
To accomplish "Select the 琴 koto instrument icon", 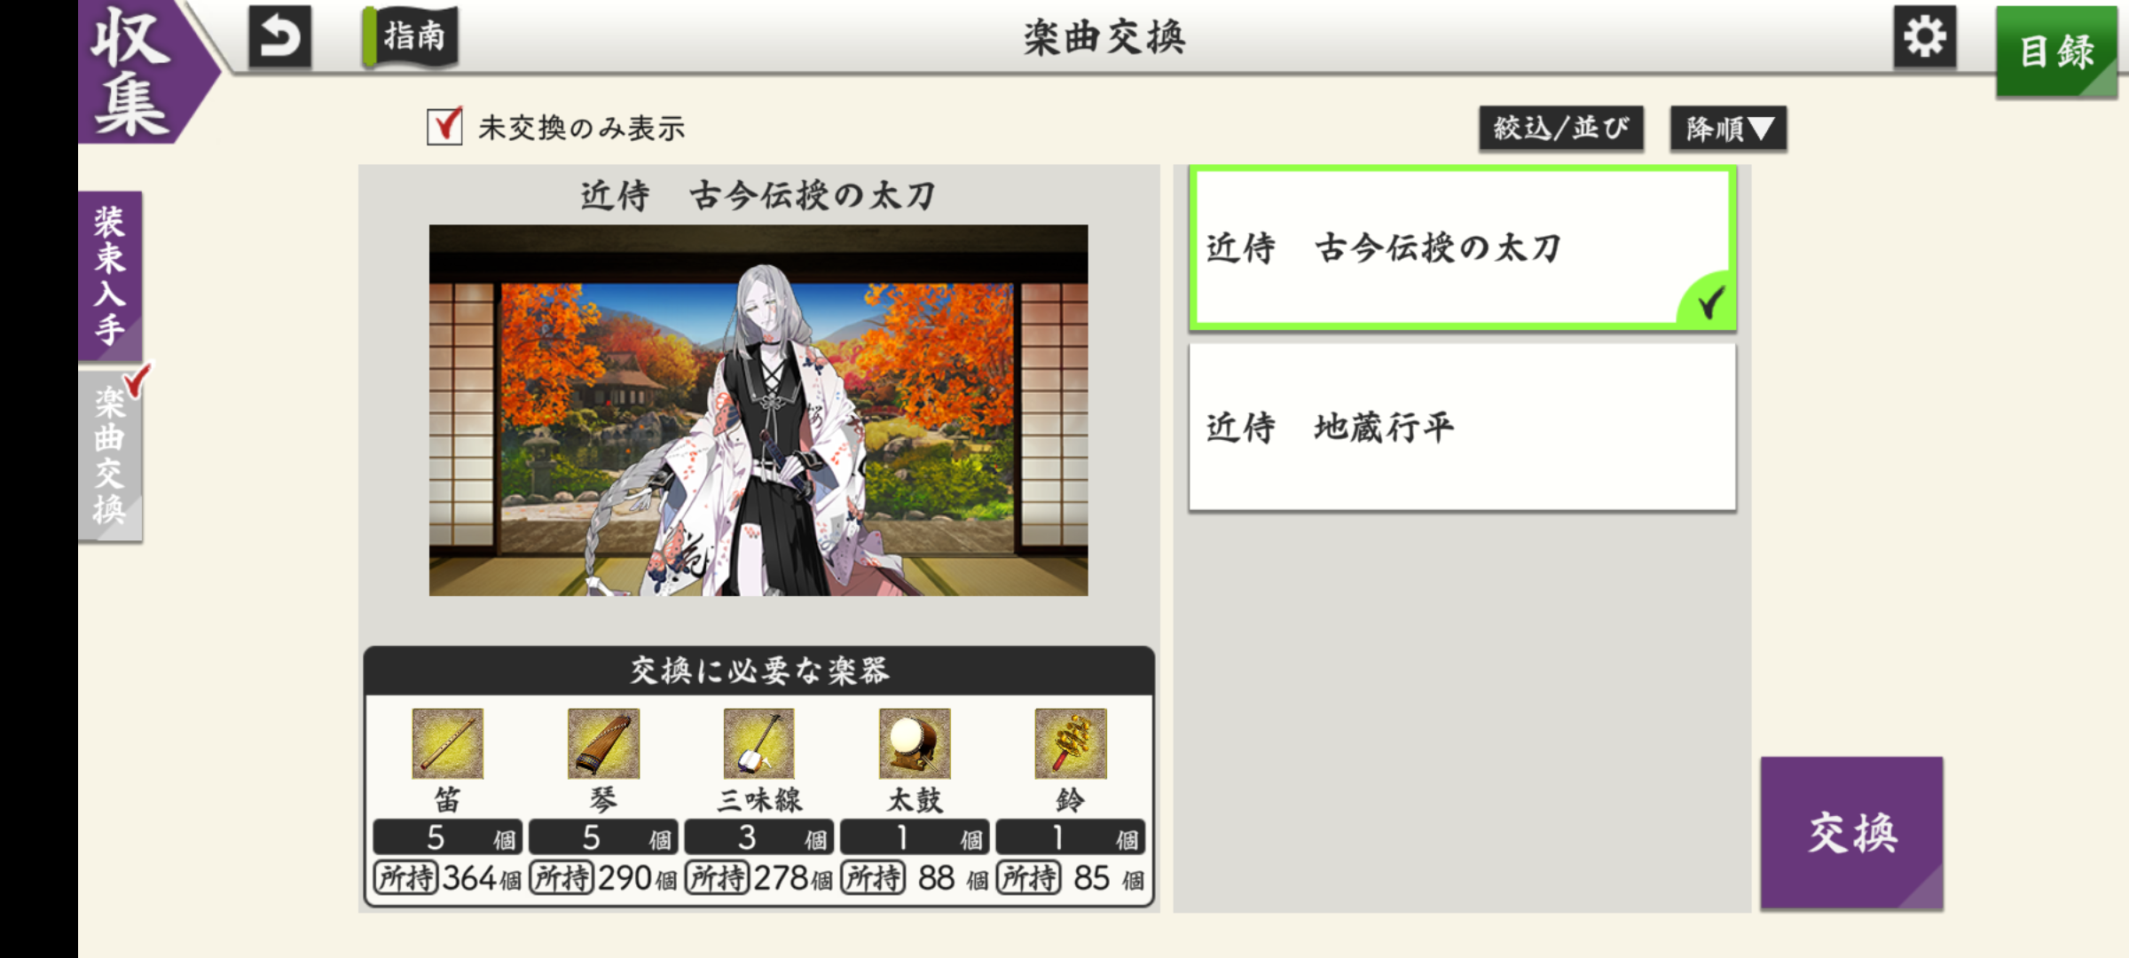I will tap(603, 743).
